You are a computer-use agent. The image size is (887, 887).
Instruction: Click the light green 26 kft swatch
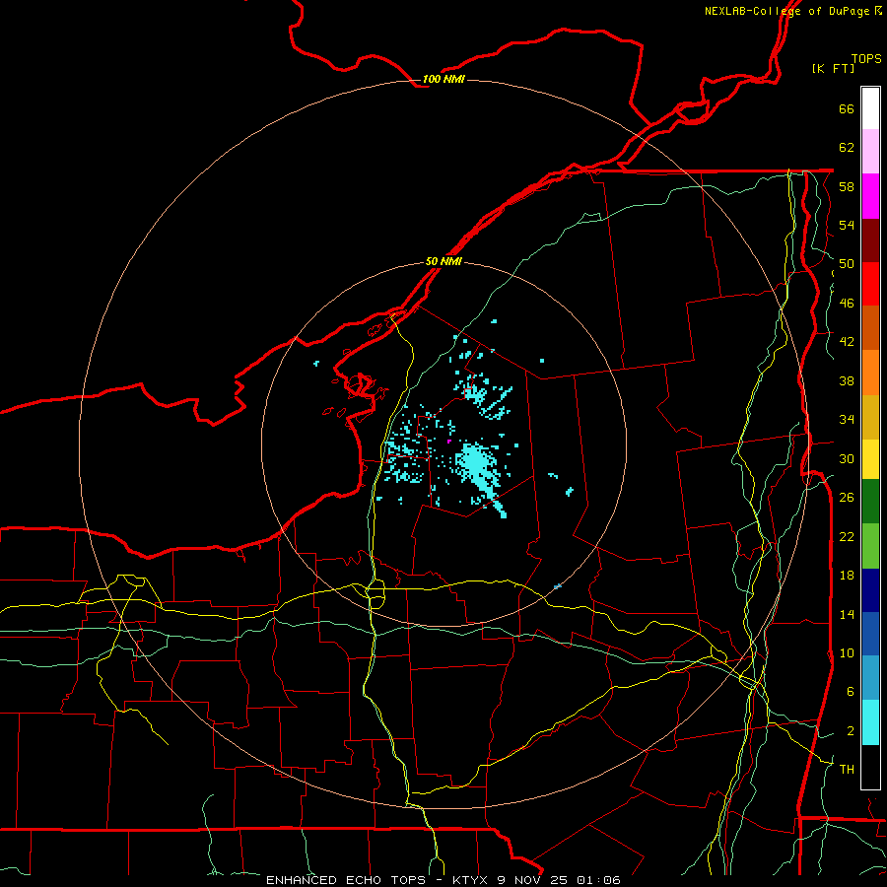[870, 546]
